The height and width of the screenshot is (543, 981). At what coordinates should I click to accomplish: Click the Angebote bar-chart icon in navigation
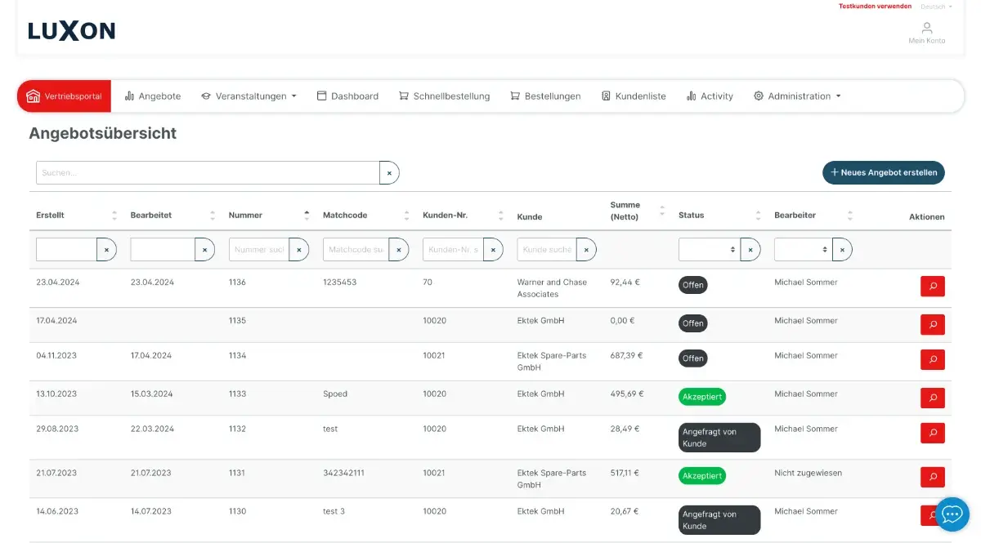pyautogui.click(x=131, y=96)
